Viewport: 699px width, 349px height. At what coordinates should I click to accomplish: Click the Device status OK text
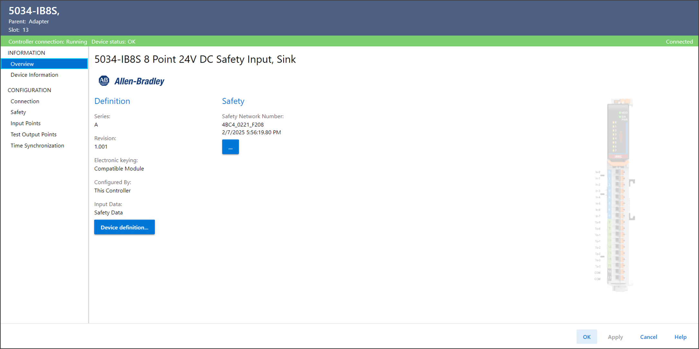[113, 42]
